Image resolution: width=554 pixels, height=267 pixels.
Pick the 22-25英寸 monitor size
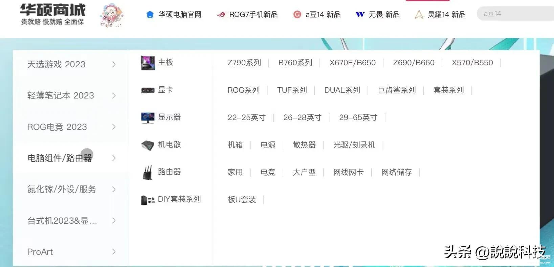point(247,118)
